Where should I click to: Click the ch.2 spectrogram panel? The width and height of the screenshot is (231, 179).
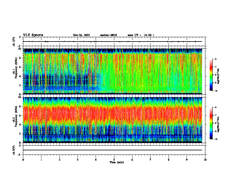[x=113, y=120]
